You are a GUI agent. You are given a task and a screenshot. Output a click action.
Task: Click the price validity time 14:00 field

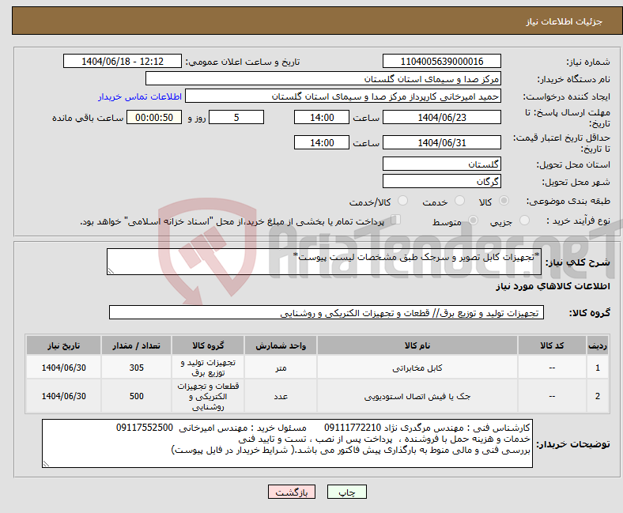click(322, 142)
